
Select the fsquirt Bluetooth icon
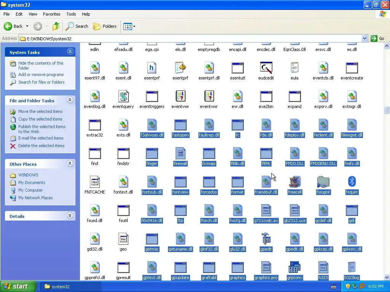click(x=352, y=182)
